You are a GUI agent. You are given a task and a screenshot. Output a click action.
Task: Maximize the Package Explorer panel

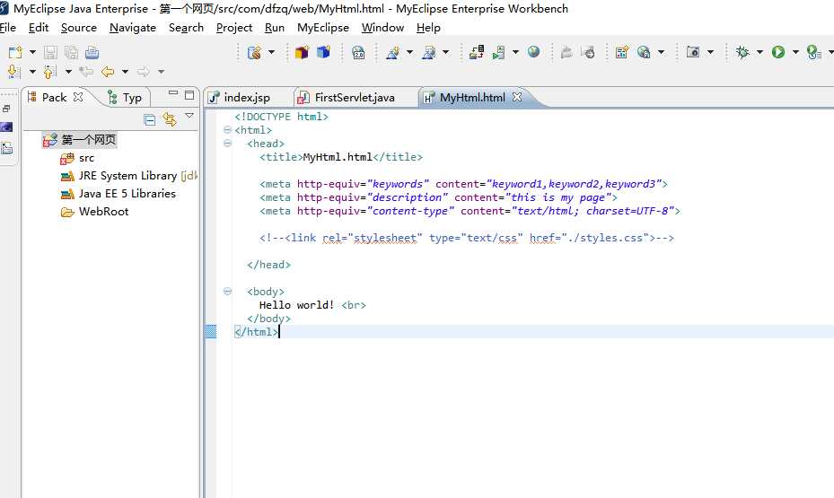pos(189,94)
